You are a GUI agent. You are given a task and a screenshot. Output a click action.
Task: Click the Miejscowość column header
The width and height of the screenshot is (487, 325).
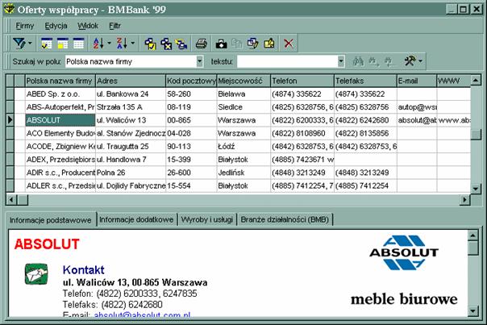[x=243, y=81]
